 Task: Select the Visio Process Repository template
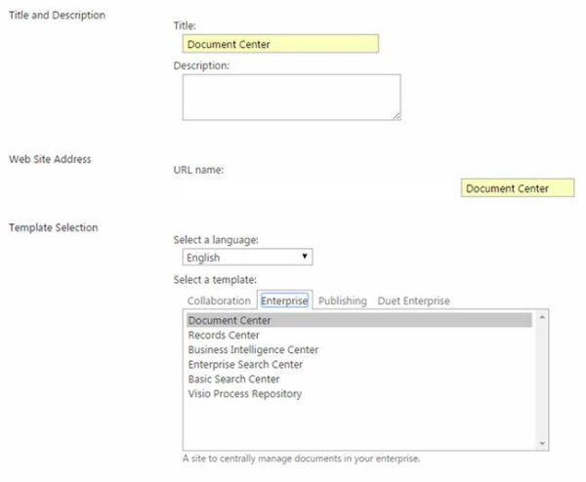244,393
